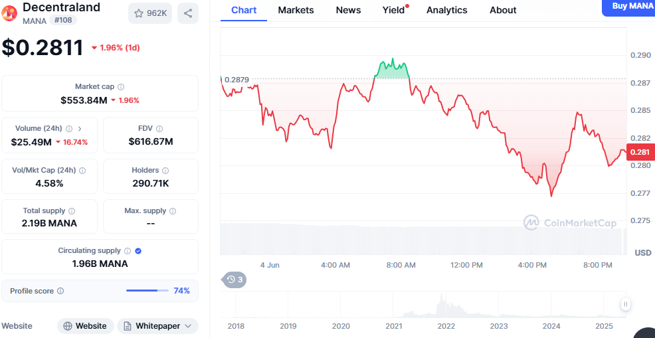
Task: Click the 0.290 price axis label
Action: tap(640, 55)
